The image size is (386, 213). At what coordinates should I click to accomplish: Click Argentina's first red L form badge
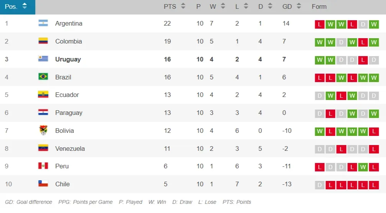[x=319, y=24]
